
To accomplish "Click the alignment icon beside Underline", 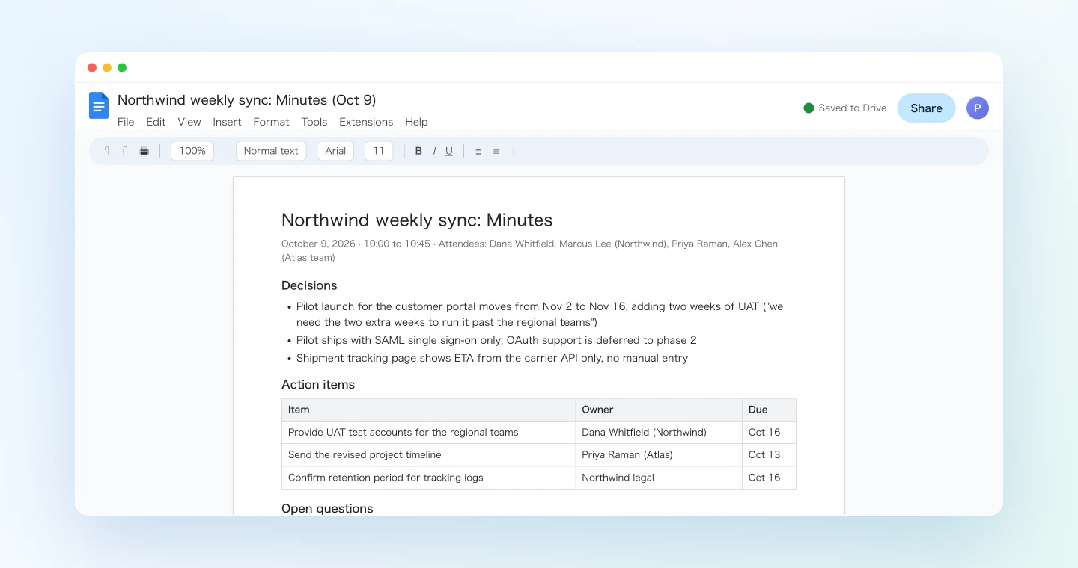I will click(x=478, y=151).
